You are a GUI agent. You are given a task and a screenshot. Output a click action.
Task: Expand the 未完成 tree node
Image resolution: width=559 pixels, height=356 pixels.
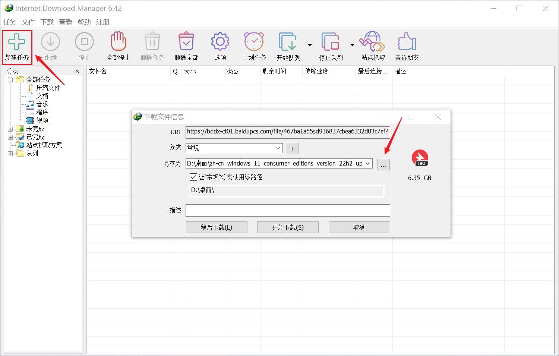coord(10,129)
